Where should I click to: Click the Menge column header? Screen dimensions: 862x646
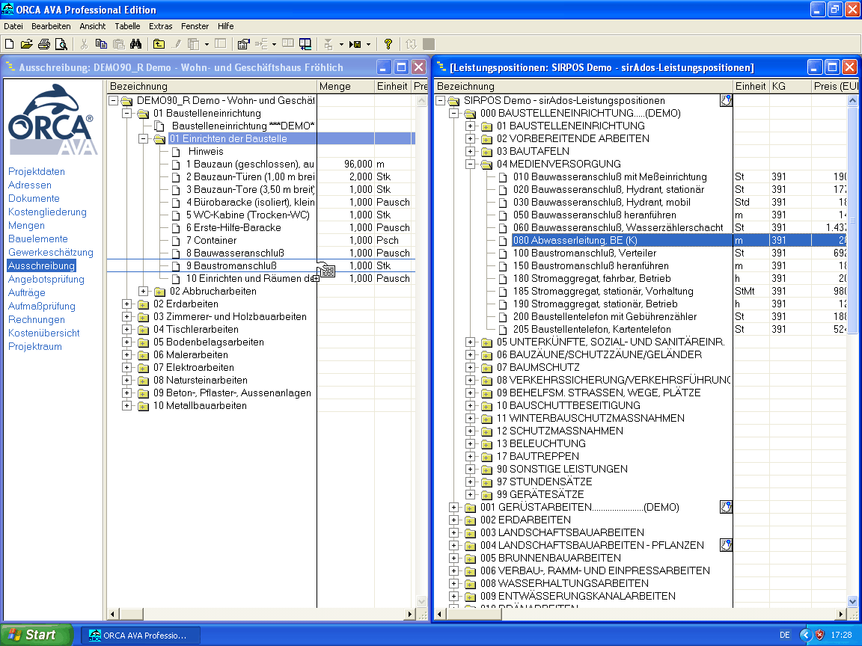[x=345, y=86]
